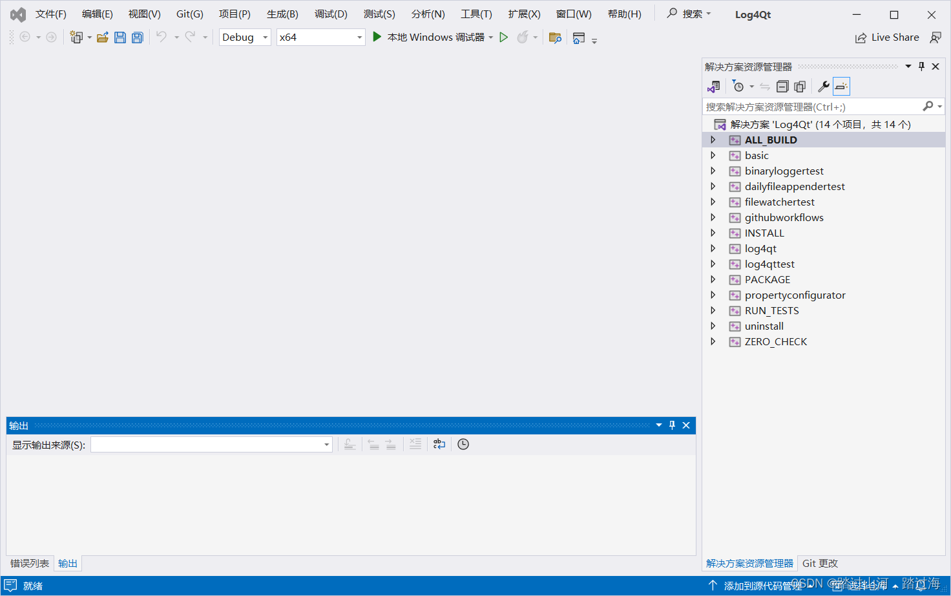Click the Save floppy disk icon
The width and height of the screenshot is (951, 596).
coord(120,37)
